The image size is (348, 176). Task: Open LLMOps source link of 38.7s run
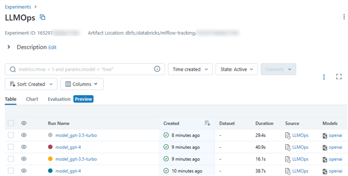(x=300, y=171)
